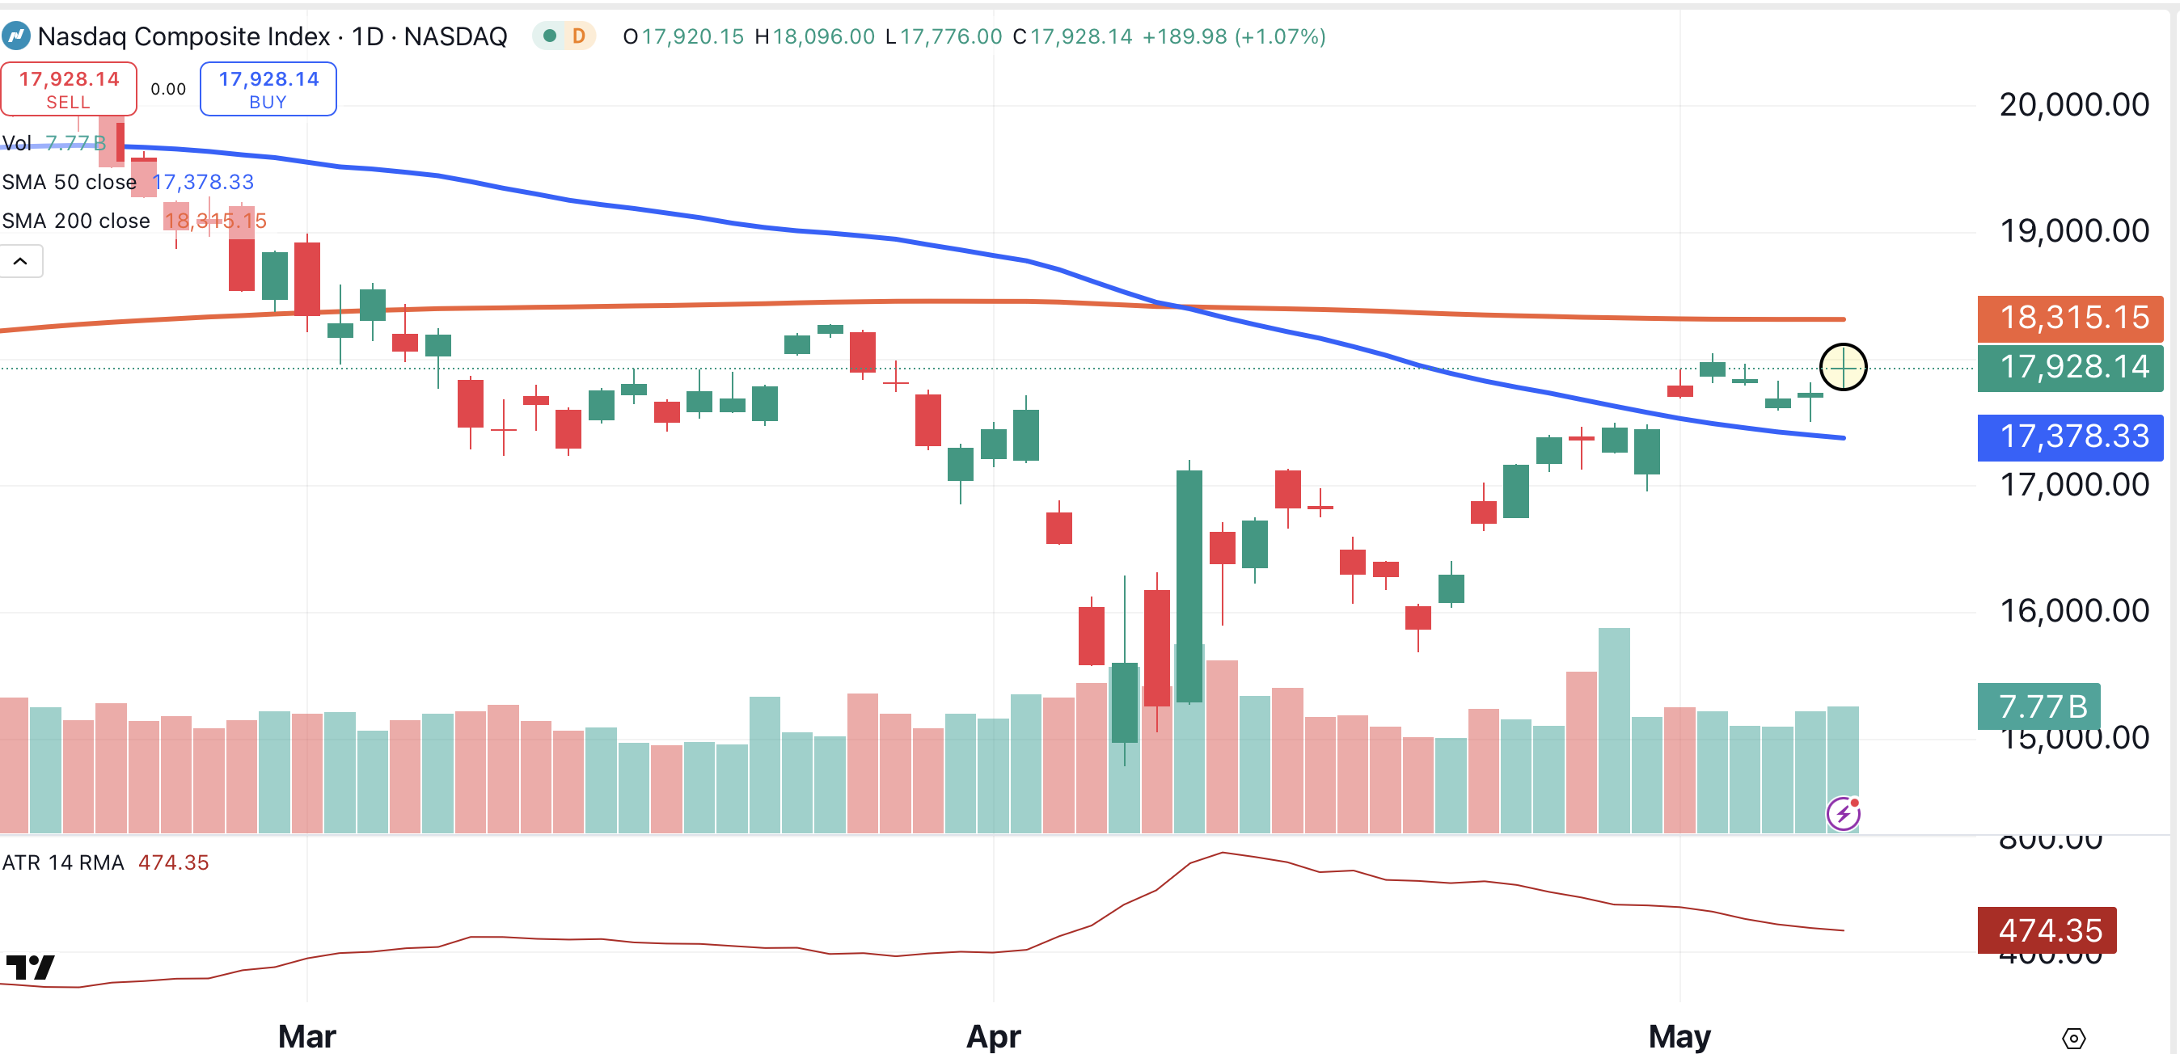Click the May label on the time axis
The height and width of the screenshot is (1054, 2180).
[1679, 1036]
